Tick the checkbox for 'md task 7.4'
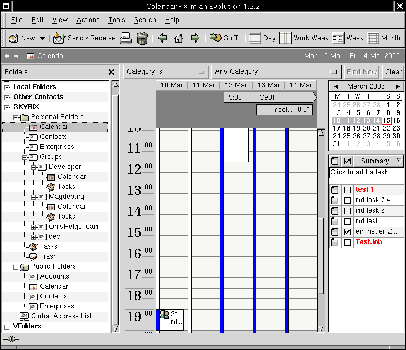This screenshot has width=406, height=350. [347, 200]
